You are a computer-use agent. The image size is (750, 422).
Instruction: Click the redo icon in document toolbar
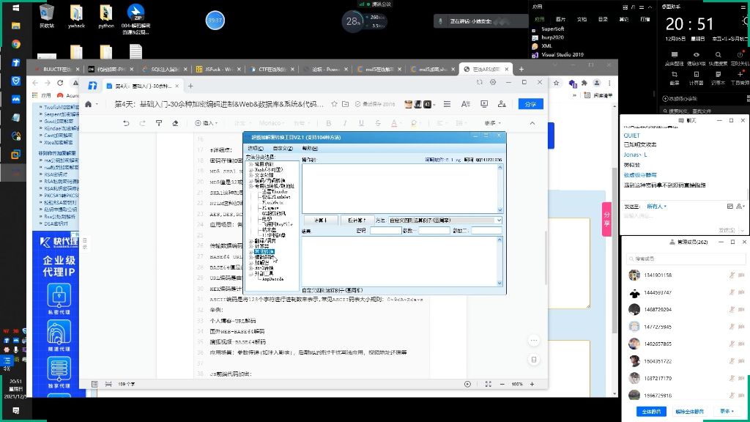(x=143, y=123)
